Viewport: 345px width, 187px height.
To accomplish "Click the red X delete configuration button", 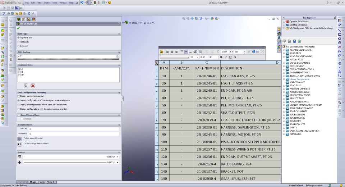I will click(x=33, y=86).
